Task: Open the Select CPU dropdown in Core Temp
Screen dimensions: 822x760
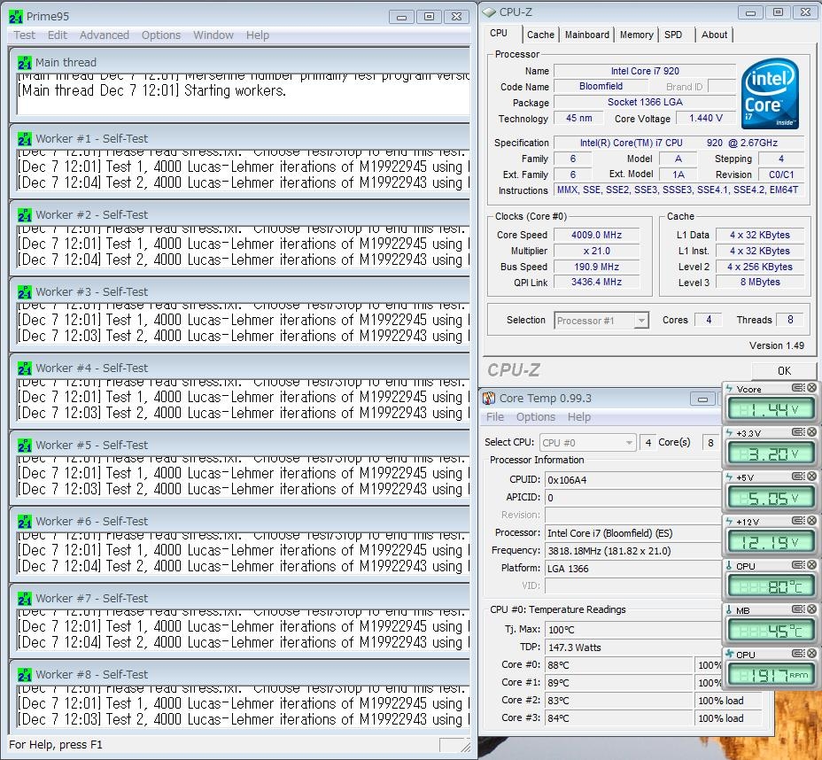Action: tap(628, 443)
